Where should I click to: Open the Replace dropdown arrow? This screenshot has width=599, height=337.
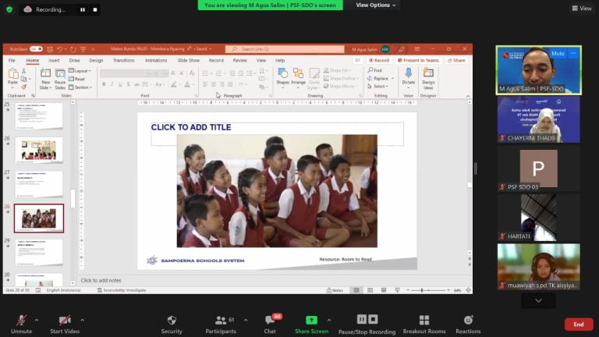coord(392,78)
